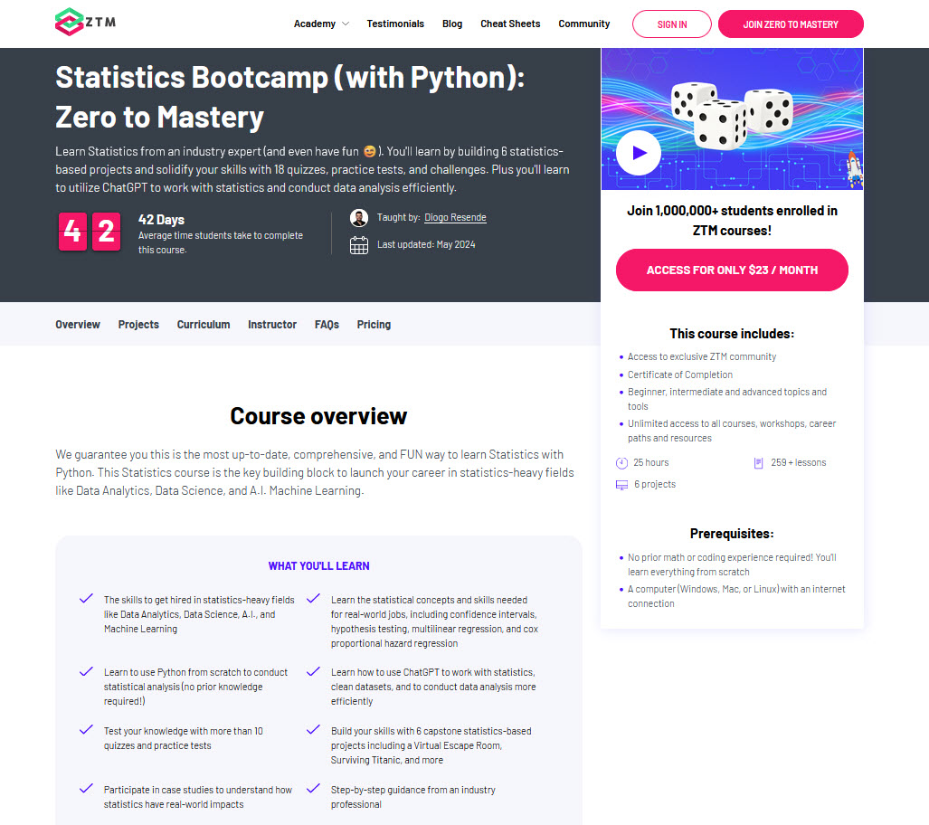Image resolution: width=929 pixels, height=825 pixels.
Task: Click the '42 Days' heading
Action: (x=161, y=220)
